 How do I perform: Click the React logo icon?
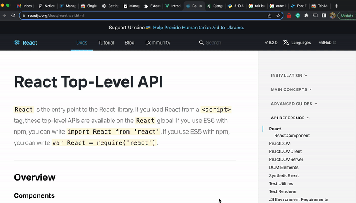click(17, 42)
